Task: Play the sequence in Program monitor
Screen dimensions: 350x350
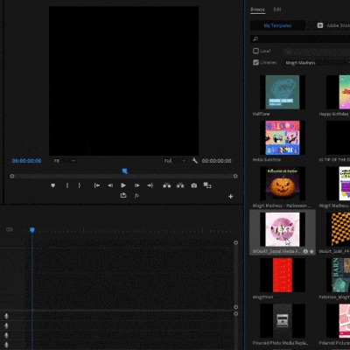Action: pyautogui.click(x=123, y=185)
